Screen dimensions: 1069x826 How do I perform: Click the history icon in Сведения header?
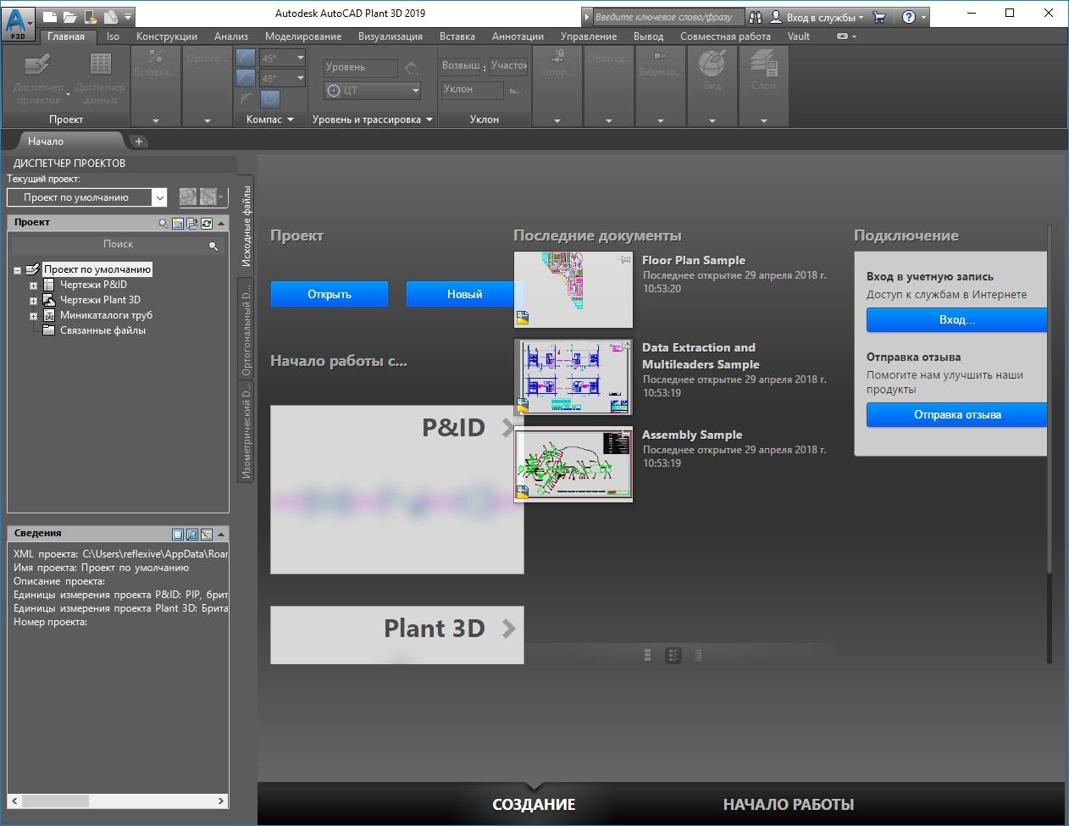[x=207, y=535]
